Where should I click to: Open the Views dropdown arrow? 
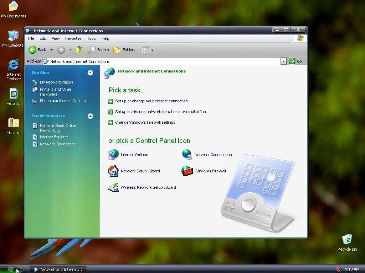(x=153, y=50)
